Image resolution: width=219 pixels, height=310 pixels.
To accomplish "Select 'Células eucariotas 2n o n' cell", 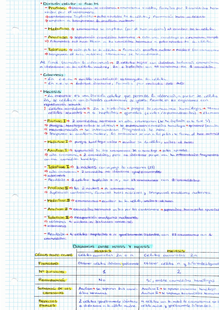I will point(105,255).
